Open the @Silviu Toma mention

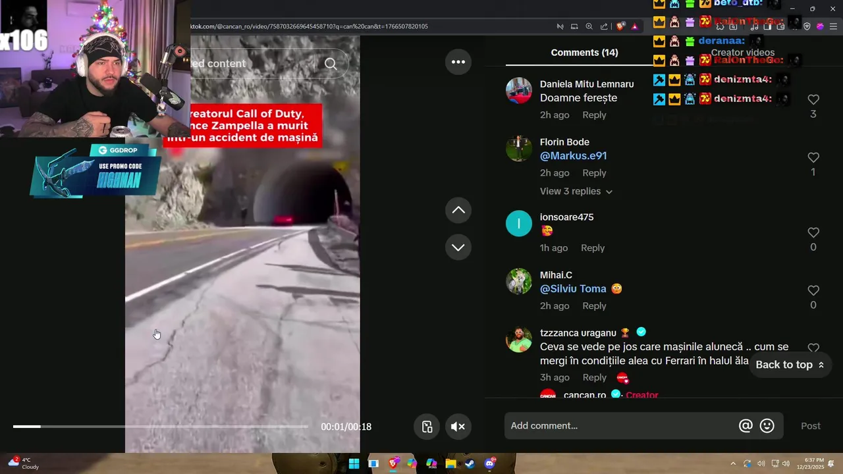pyautogui.click(x=573, y=289)
